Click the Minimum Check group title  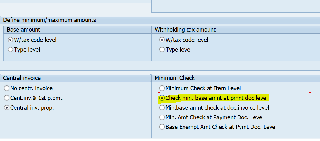tap(175, 78)
